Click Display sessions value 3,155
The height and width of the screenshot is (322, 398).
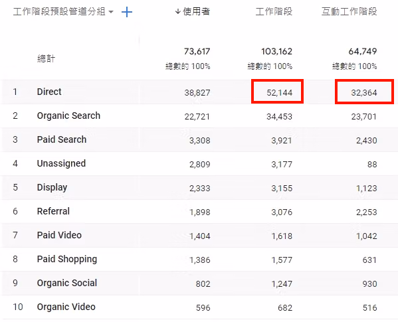[282, 189]
